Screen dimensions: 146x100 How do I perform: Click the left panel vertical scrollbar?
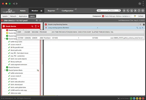tap(42, 44)
